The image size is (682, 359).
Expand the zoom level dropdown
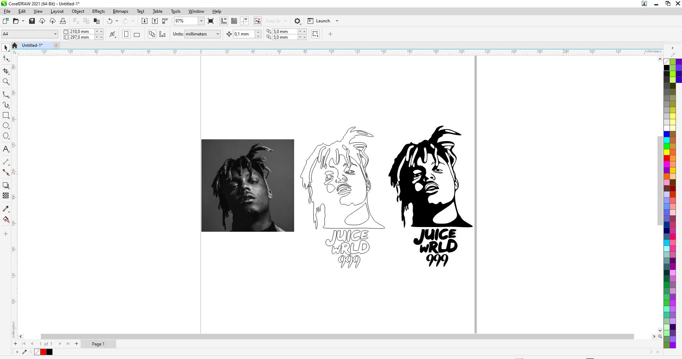201,21
